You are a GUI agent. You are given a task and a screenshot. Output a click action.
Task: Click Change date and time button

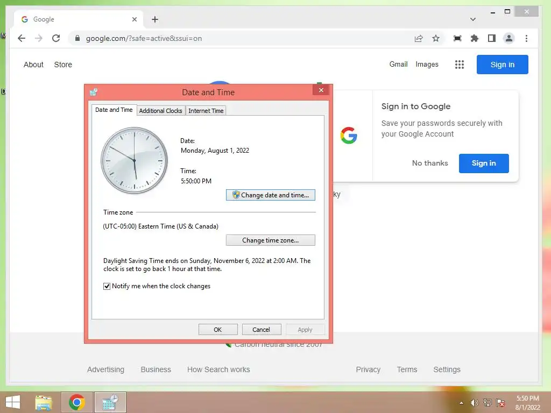[270, 195]
